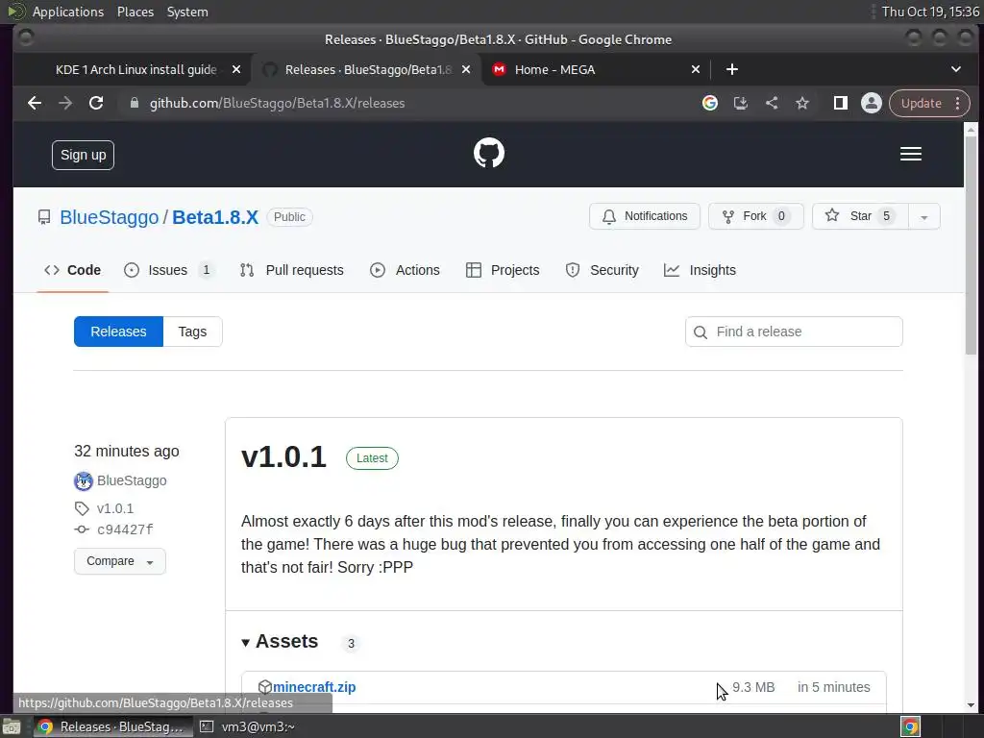Open the v1.0.1 tag link in sidebar
Screen dimensions: 984x738
(x=115, y=508)
